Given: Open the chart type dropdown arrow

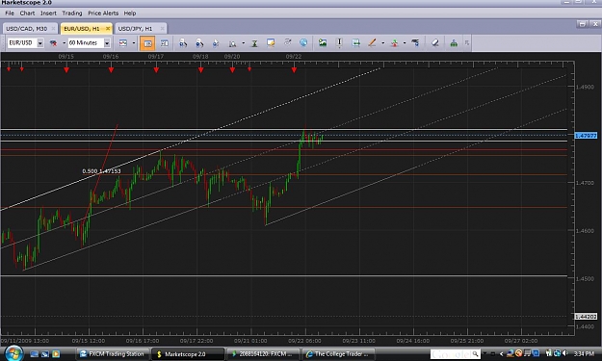Looking at the screenshot, I should point(134,43).
